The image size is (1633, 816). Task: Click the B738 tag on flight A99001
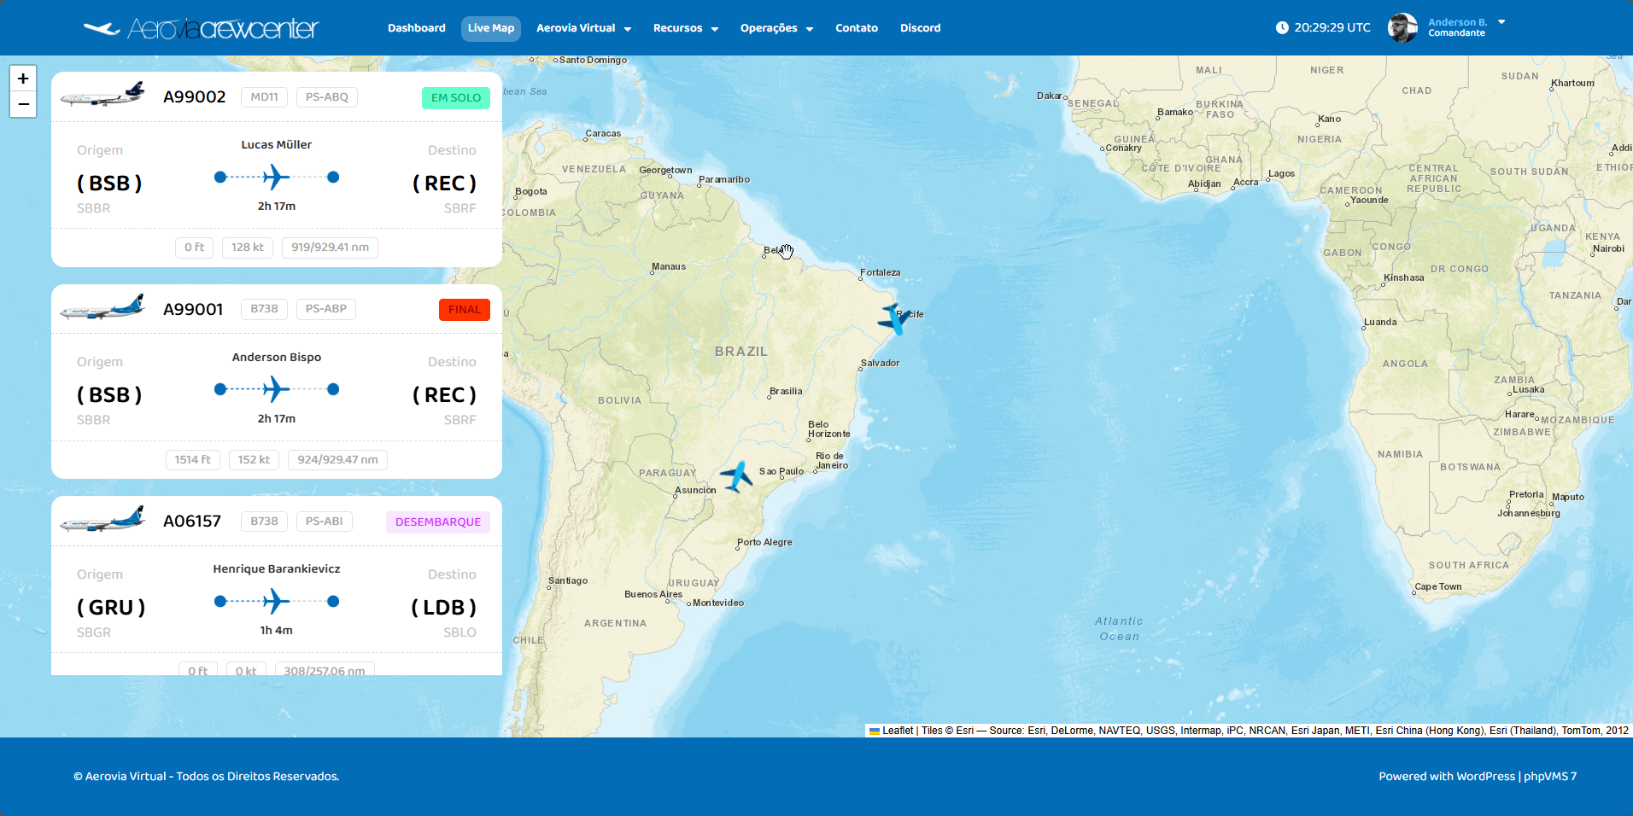click(265, 309)
